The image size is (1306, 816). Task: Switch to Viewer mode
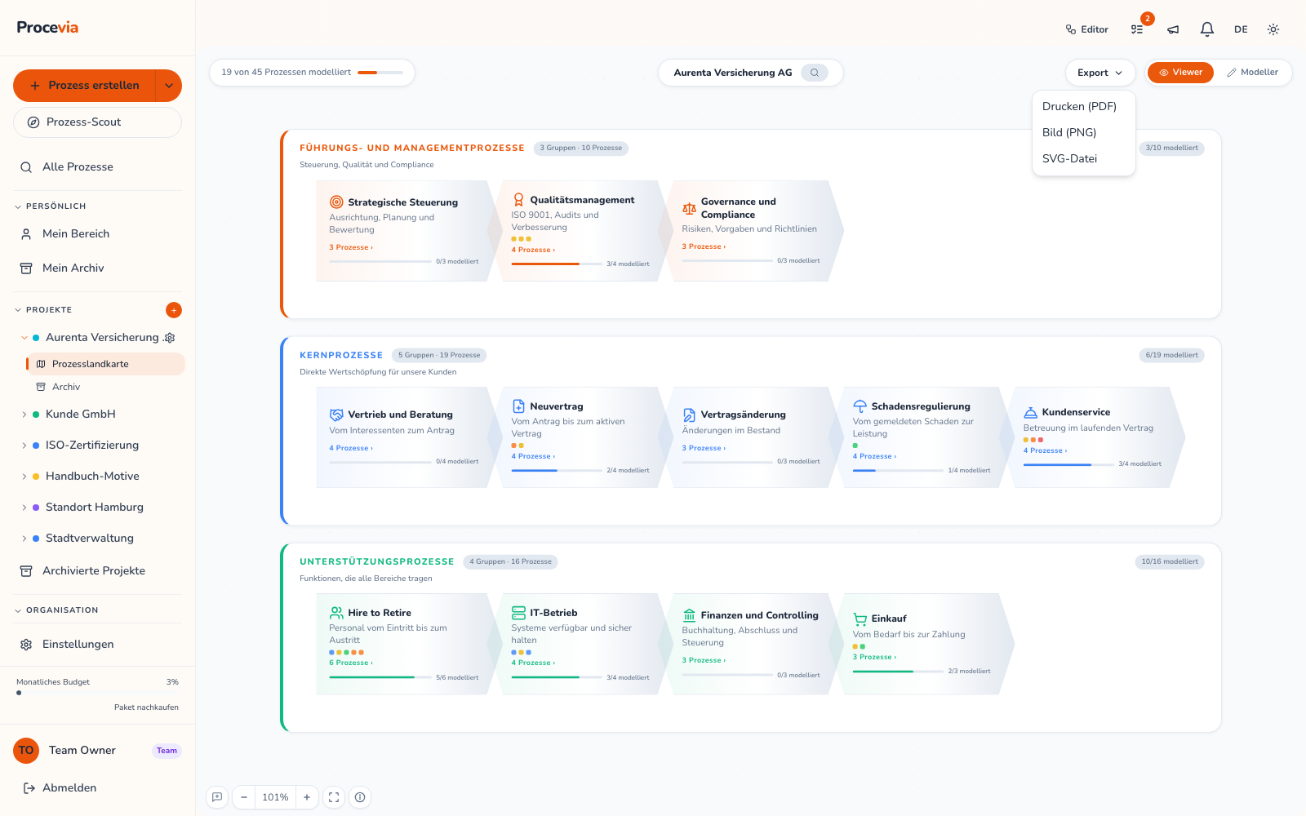click(1180, 73)
